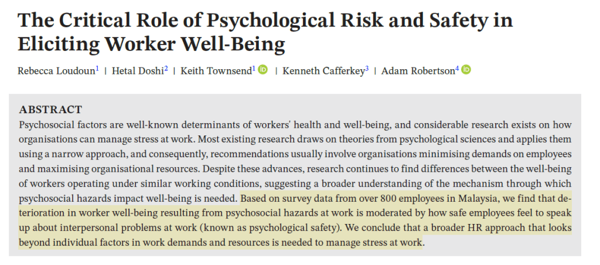Click "Eliciting Worker Well-Being" title line
The width and height of the screenshot is (600, 265).
pos(151,43)
